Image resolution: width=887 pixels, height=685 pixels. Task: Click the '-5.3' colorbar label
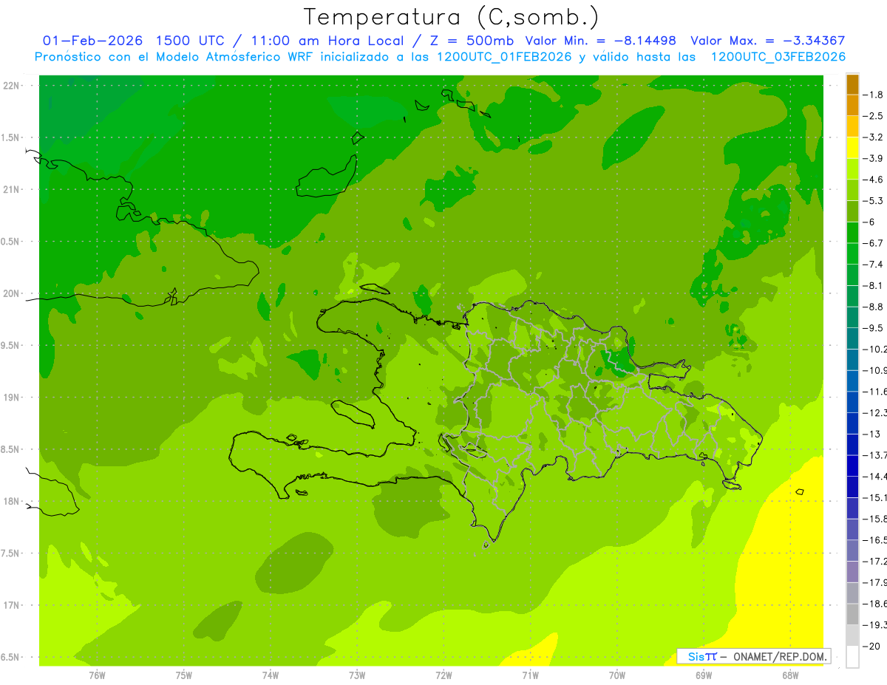[x=874, y=201]
